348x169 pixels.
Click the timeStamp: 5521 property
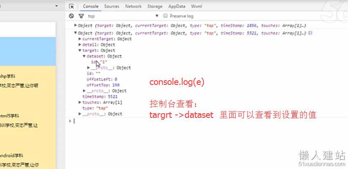100,97
